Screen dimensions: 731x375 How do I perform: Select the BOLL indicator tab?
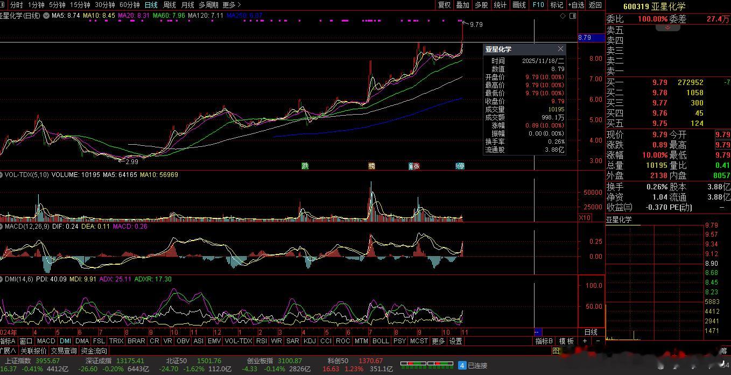click(x=381, y=341)
